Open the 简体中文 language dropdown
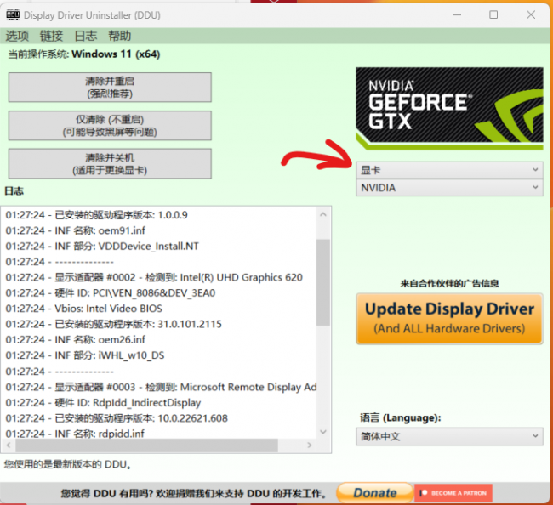 point(449,437)
